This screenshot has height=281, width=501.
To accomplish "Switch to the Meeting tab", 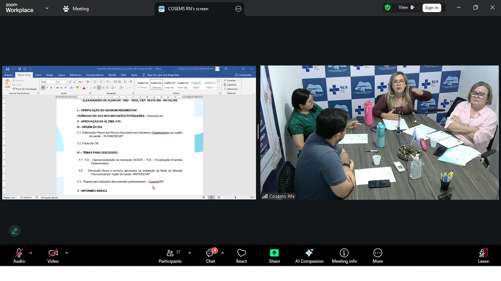I will point(76,9).
